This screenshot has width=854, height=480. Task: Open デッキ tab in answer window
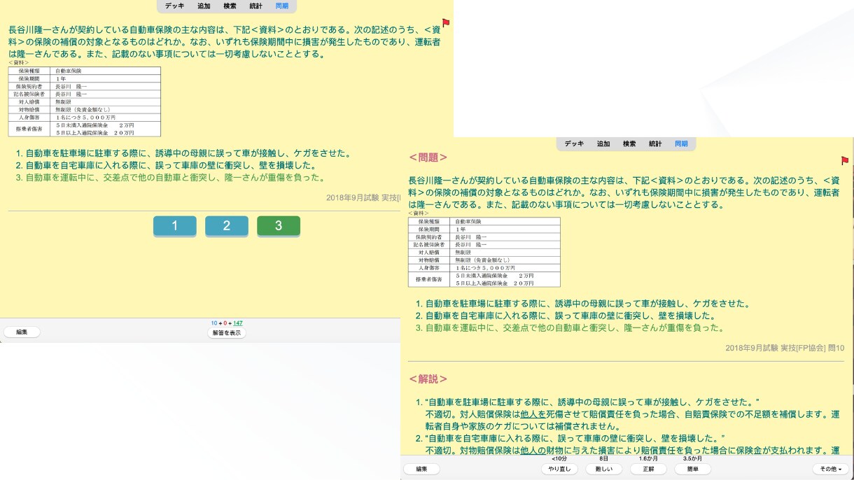pos(575,143)
